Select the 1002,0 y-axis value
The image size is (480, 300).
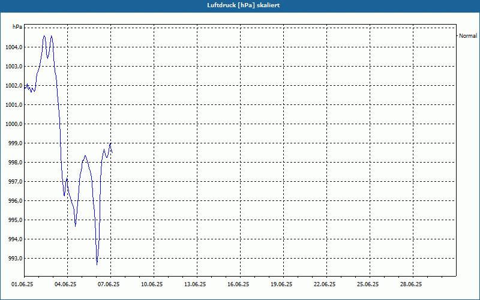(x=14, y=86)
